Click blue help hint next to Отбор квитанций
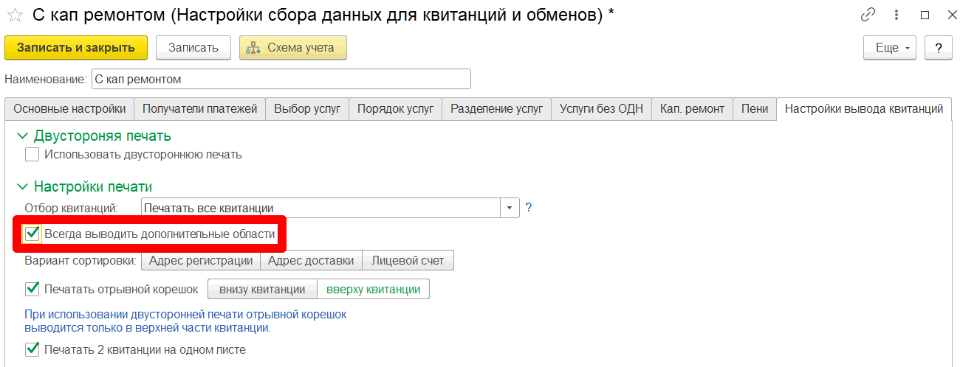 click(x=529, y=208)
